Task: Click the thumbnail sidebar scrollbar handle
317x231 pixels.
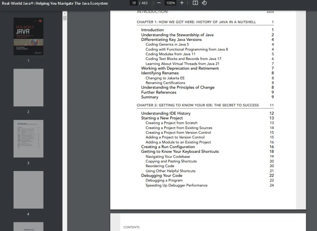Action: (x=65, y=18)
